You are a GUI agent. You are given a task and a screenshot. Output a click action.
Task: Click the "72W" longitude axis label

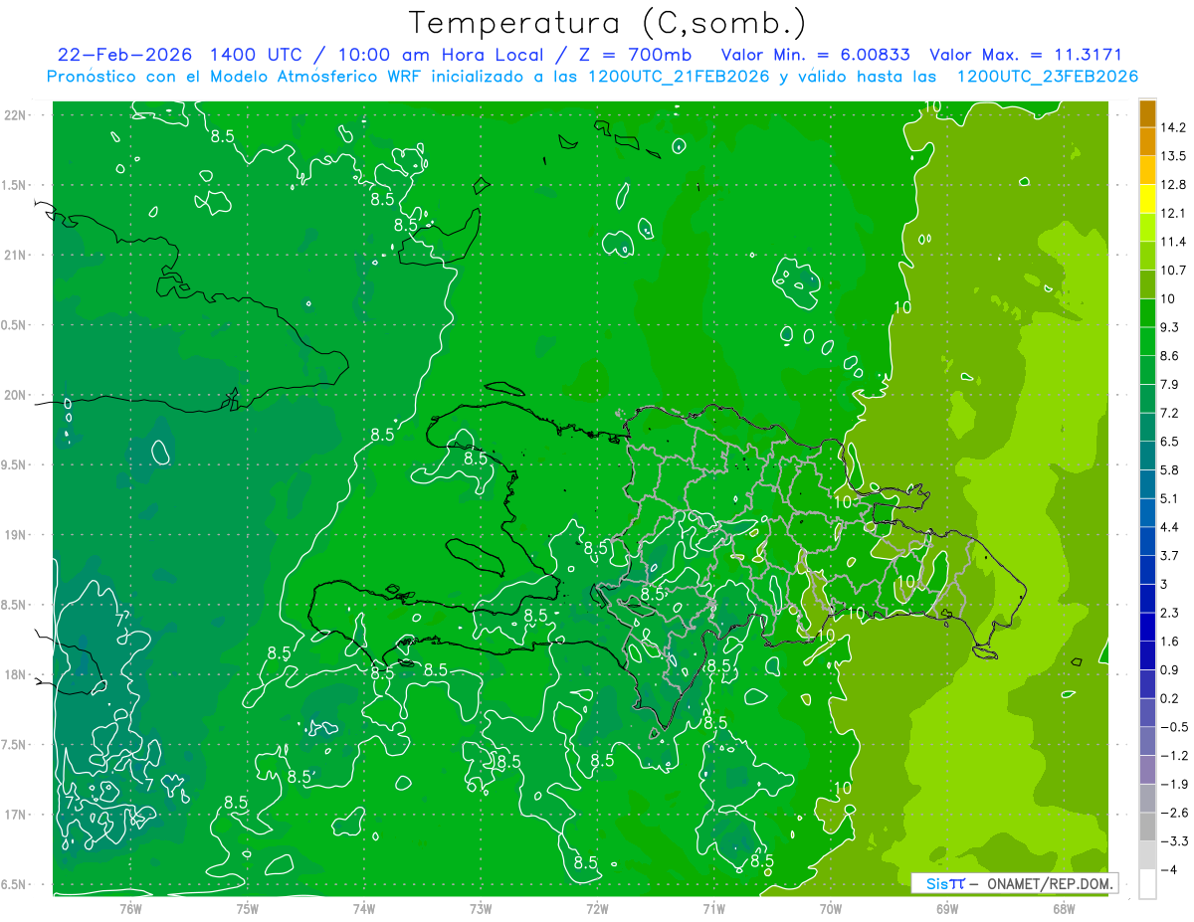click(597, 910)
